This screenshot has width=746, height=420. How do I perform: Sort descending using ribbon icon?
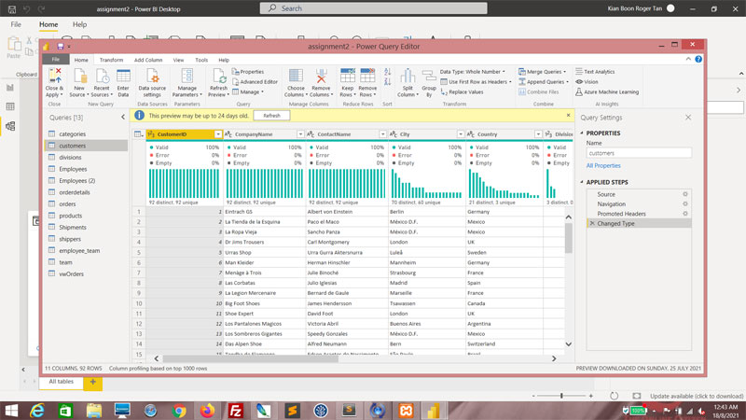point(387,82)
